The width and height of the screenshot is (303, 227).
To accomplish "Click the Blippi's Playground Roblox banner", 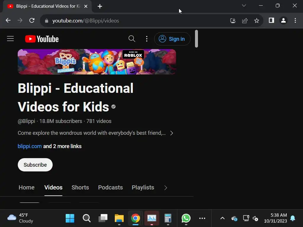I will (97, 62).
